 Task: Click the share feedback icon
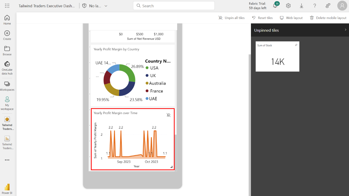tap(328, 6)
